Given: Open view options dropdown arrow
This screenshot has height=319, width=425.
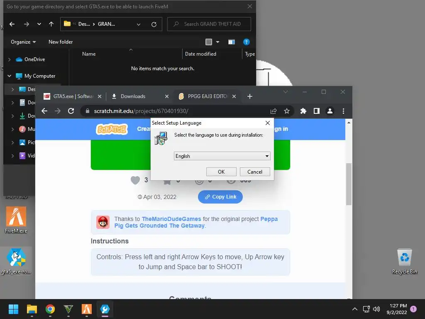Looking at the screenshot, I should point(217,42).
